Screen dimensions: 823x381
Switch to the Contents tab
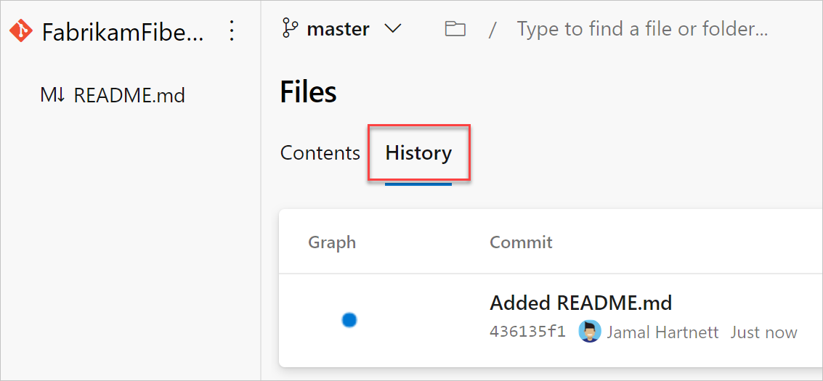tap(320, 153)
